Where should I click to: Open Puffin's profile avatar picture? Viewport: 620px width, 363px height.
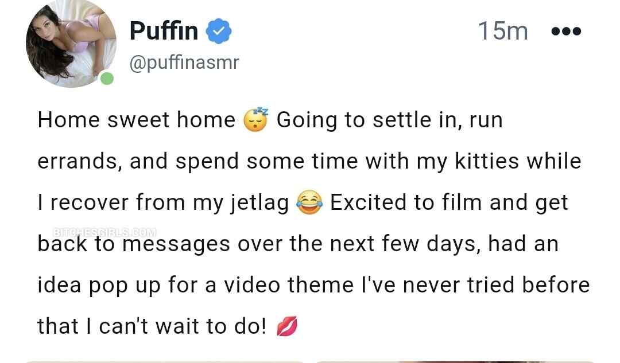click(70, 43)
